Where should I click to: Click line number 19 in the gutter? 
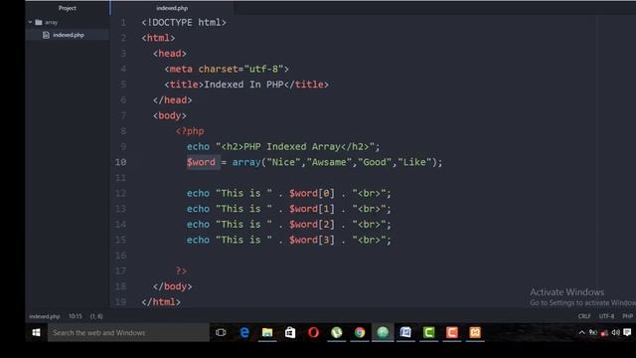pos(120,301)
